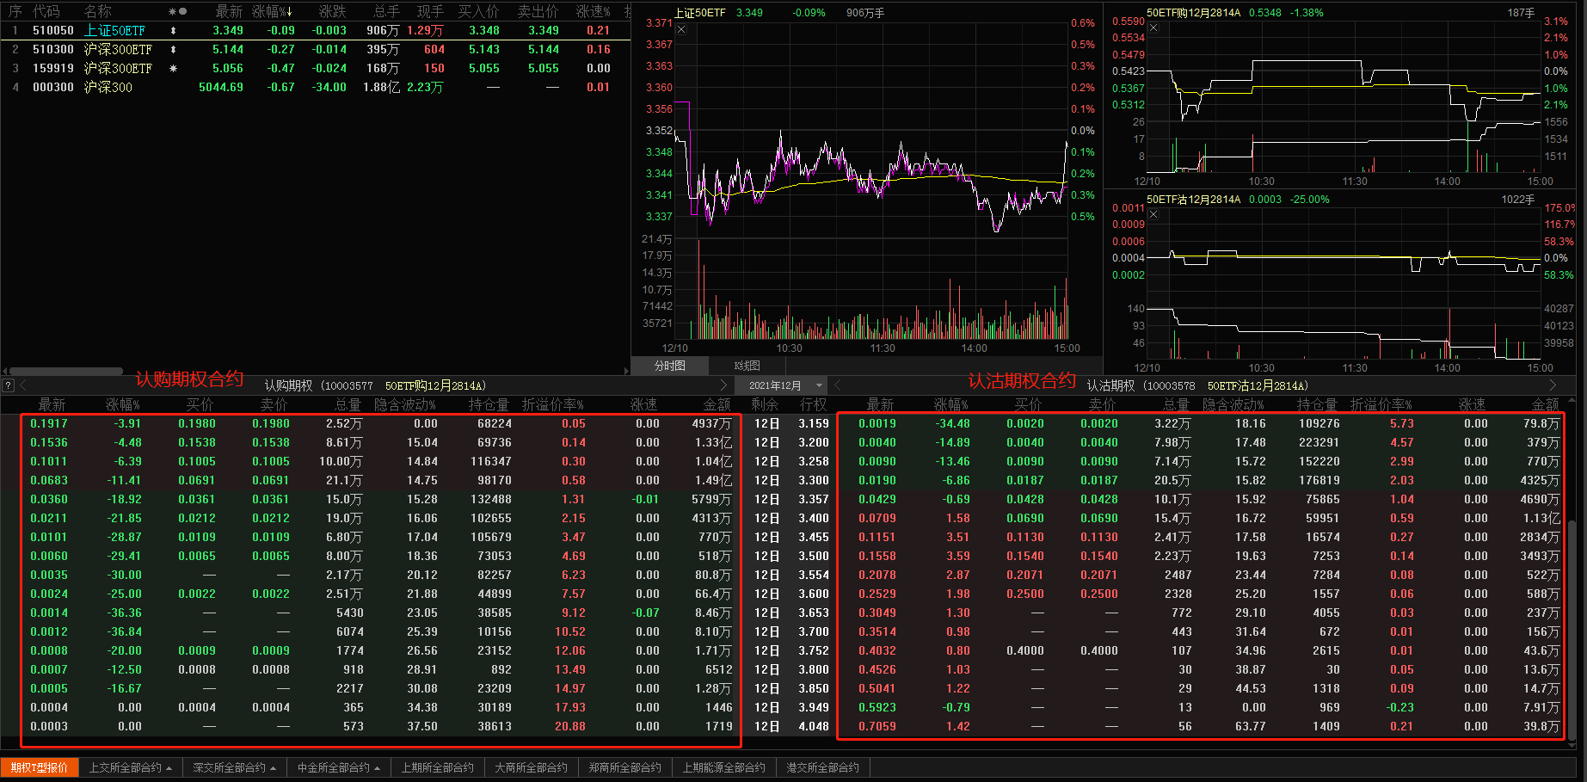The image size is (1587, 782).
Task: Select 期权T型报价 tab
Action: coord(40,767)
